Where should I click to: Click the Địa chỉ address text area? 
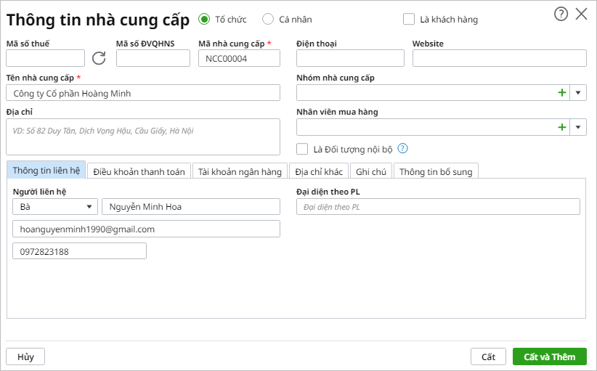tap(143, 137)
